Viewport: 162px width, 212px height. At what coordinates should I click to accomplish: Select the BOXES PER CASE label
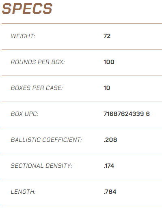(x=37, y=88)
